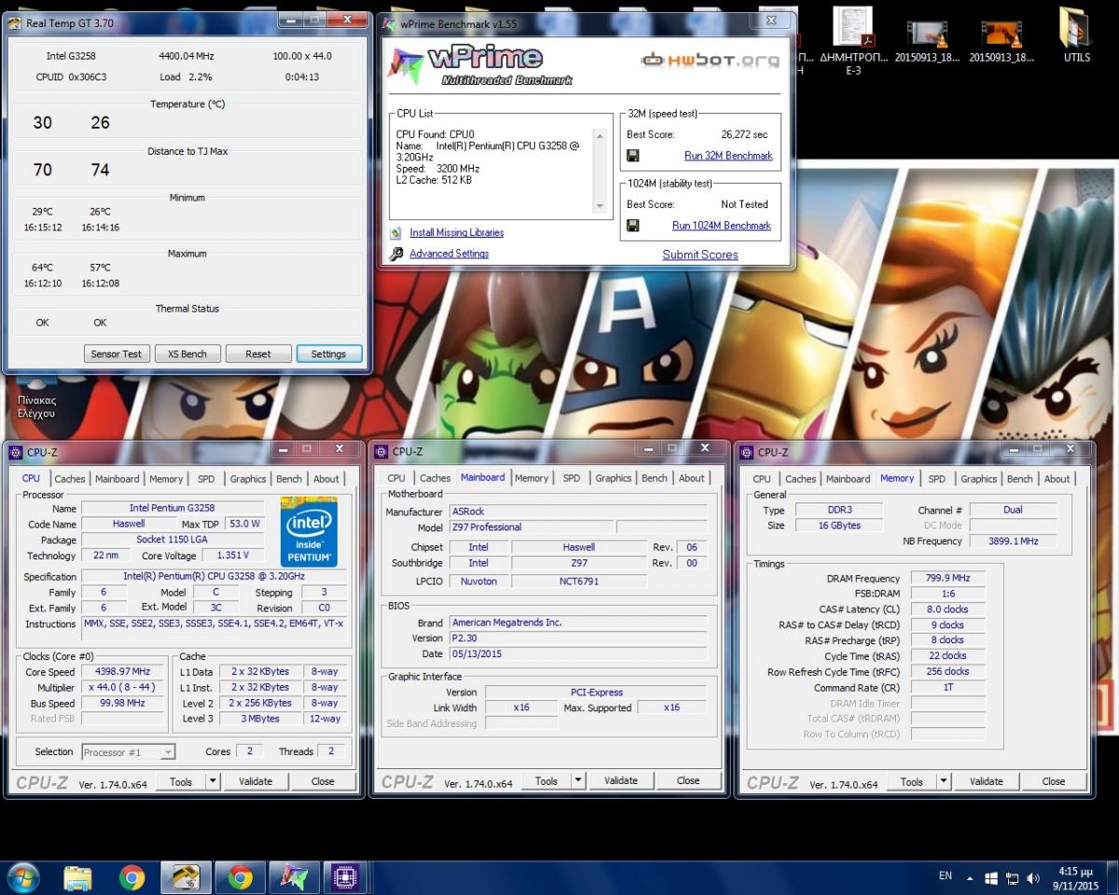Click the Z97 Professional model field
Viewport: 1119px width, 895px height.
point(532,527)
